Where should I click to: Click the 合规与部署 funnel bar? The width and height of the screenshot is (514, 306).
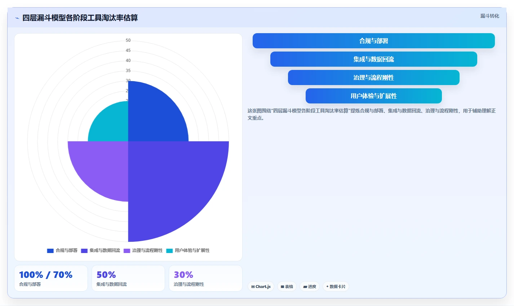pos(373,41)
